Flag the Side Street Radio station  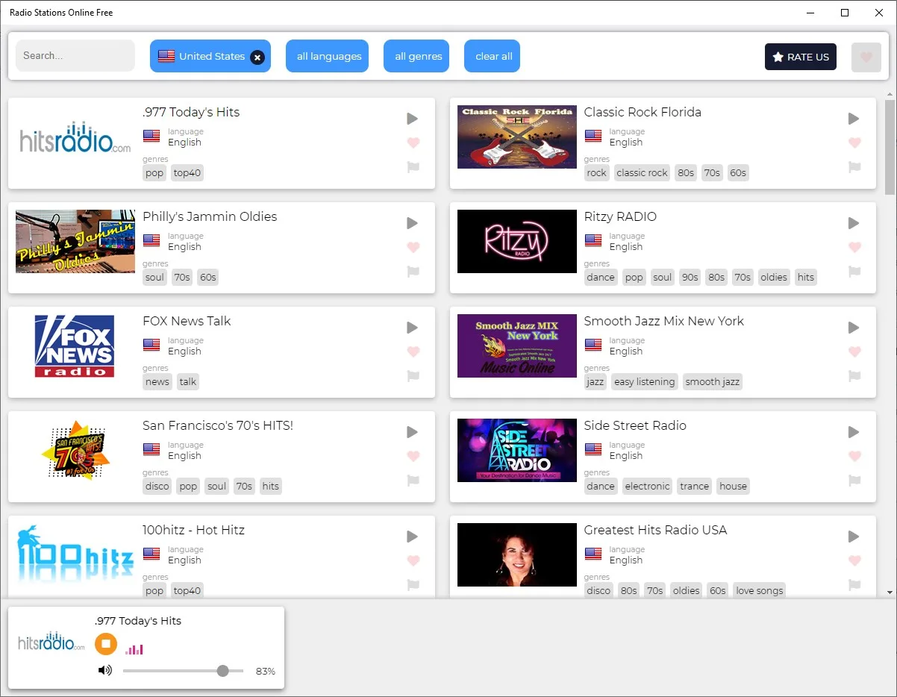click(x=854, y=481)
